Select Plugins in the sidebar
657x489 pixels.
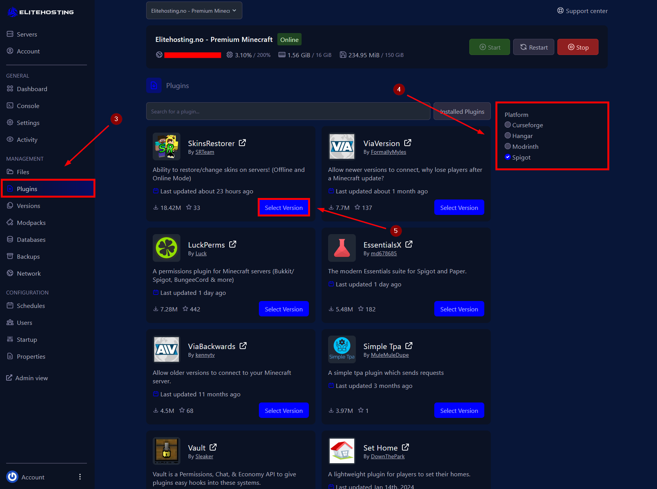(x=48, y=189)
